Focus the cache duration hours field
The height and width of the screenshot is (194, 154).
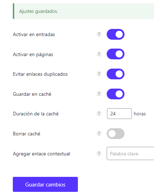click(120, 114)
